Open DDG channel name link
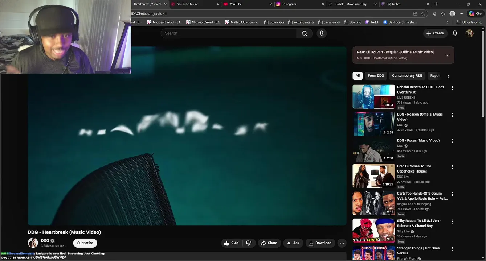 coord(45,241)
